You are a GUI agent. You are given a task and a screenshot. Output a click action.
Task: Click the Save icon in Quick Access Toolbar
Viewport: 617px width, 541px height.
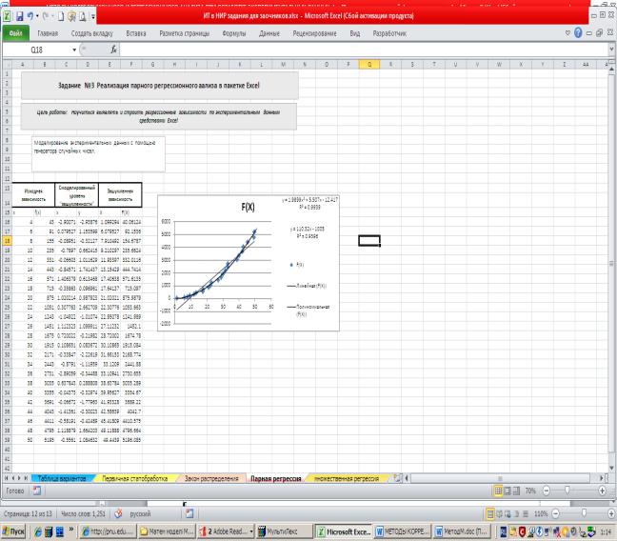tap(19, 17)
